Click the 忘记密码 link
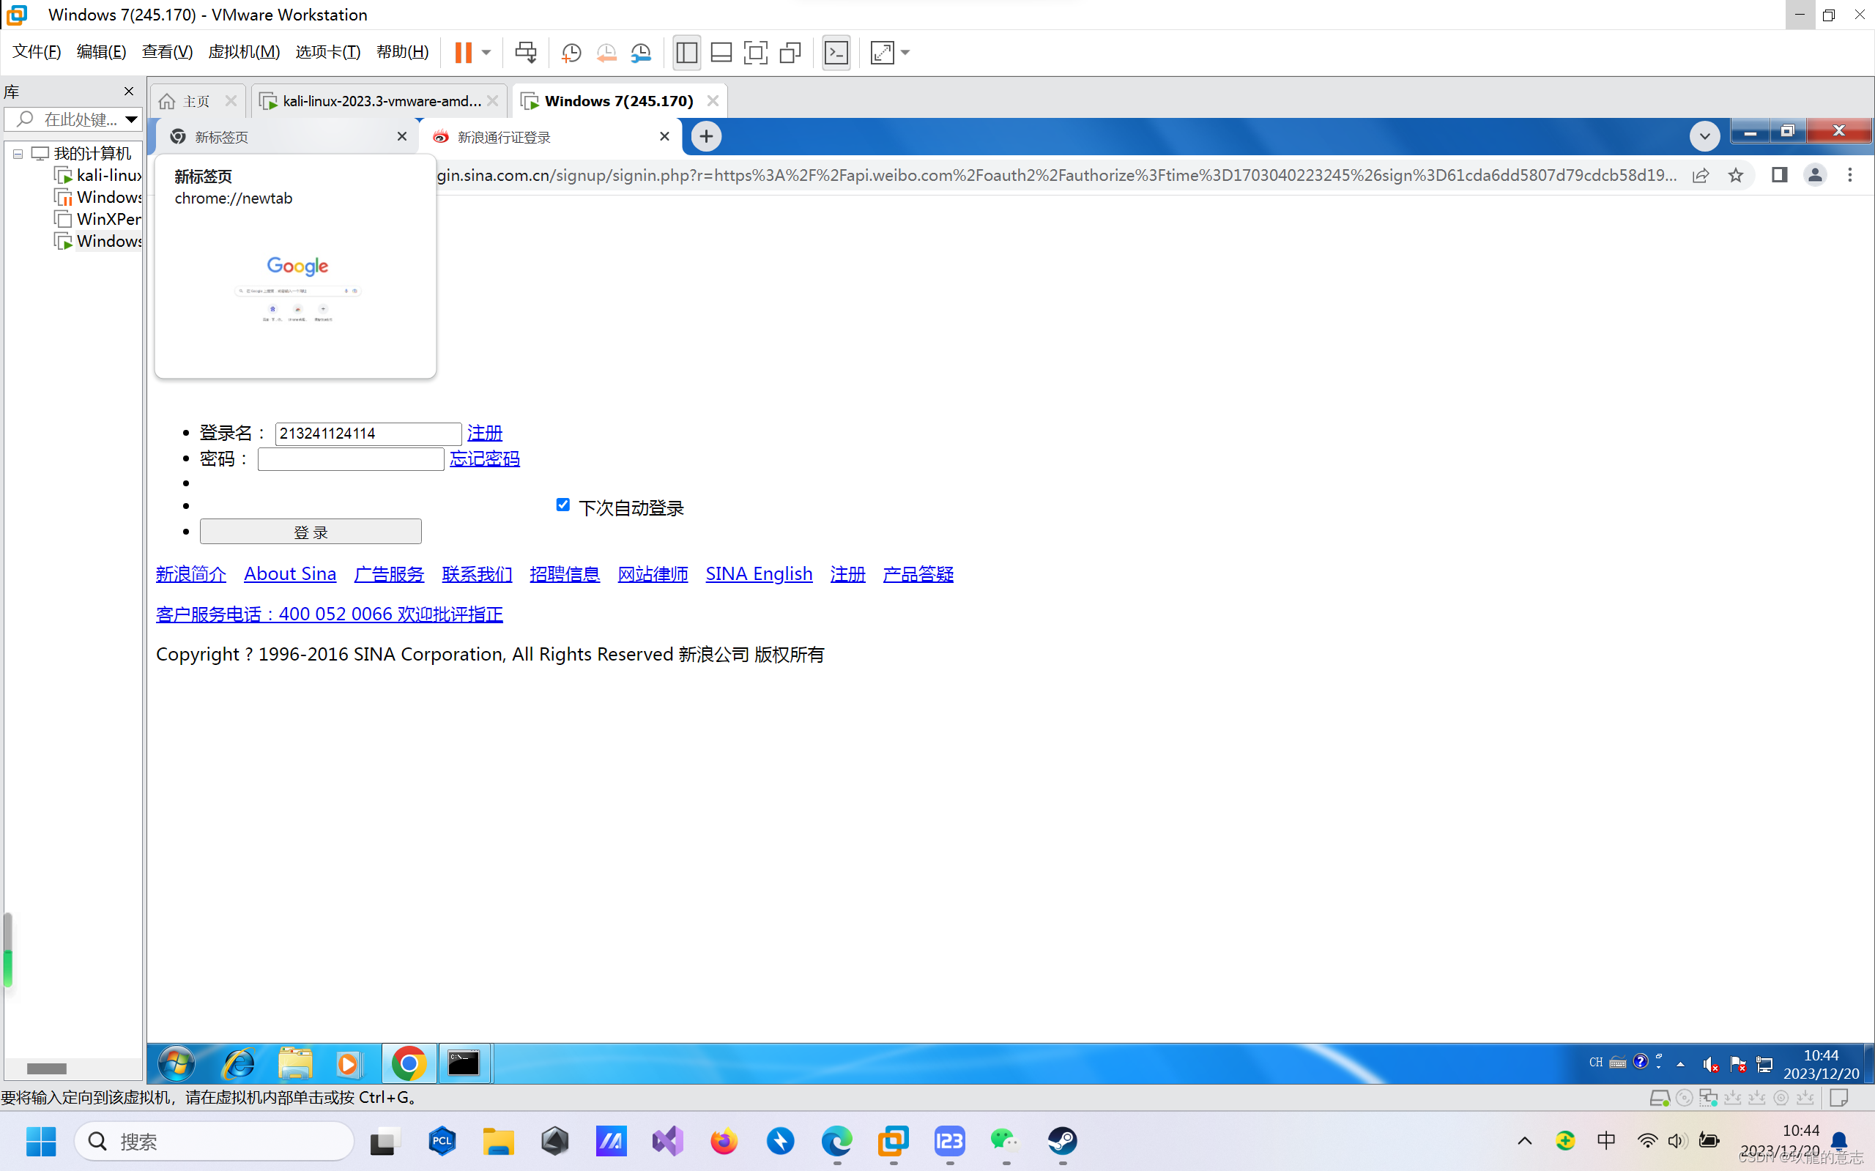This screenshot has width=1875, height=1171. tap(485, 459)
